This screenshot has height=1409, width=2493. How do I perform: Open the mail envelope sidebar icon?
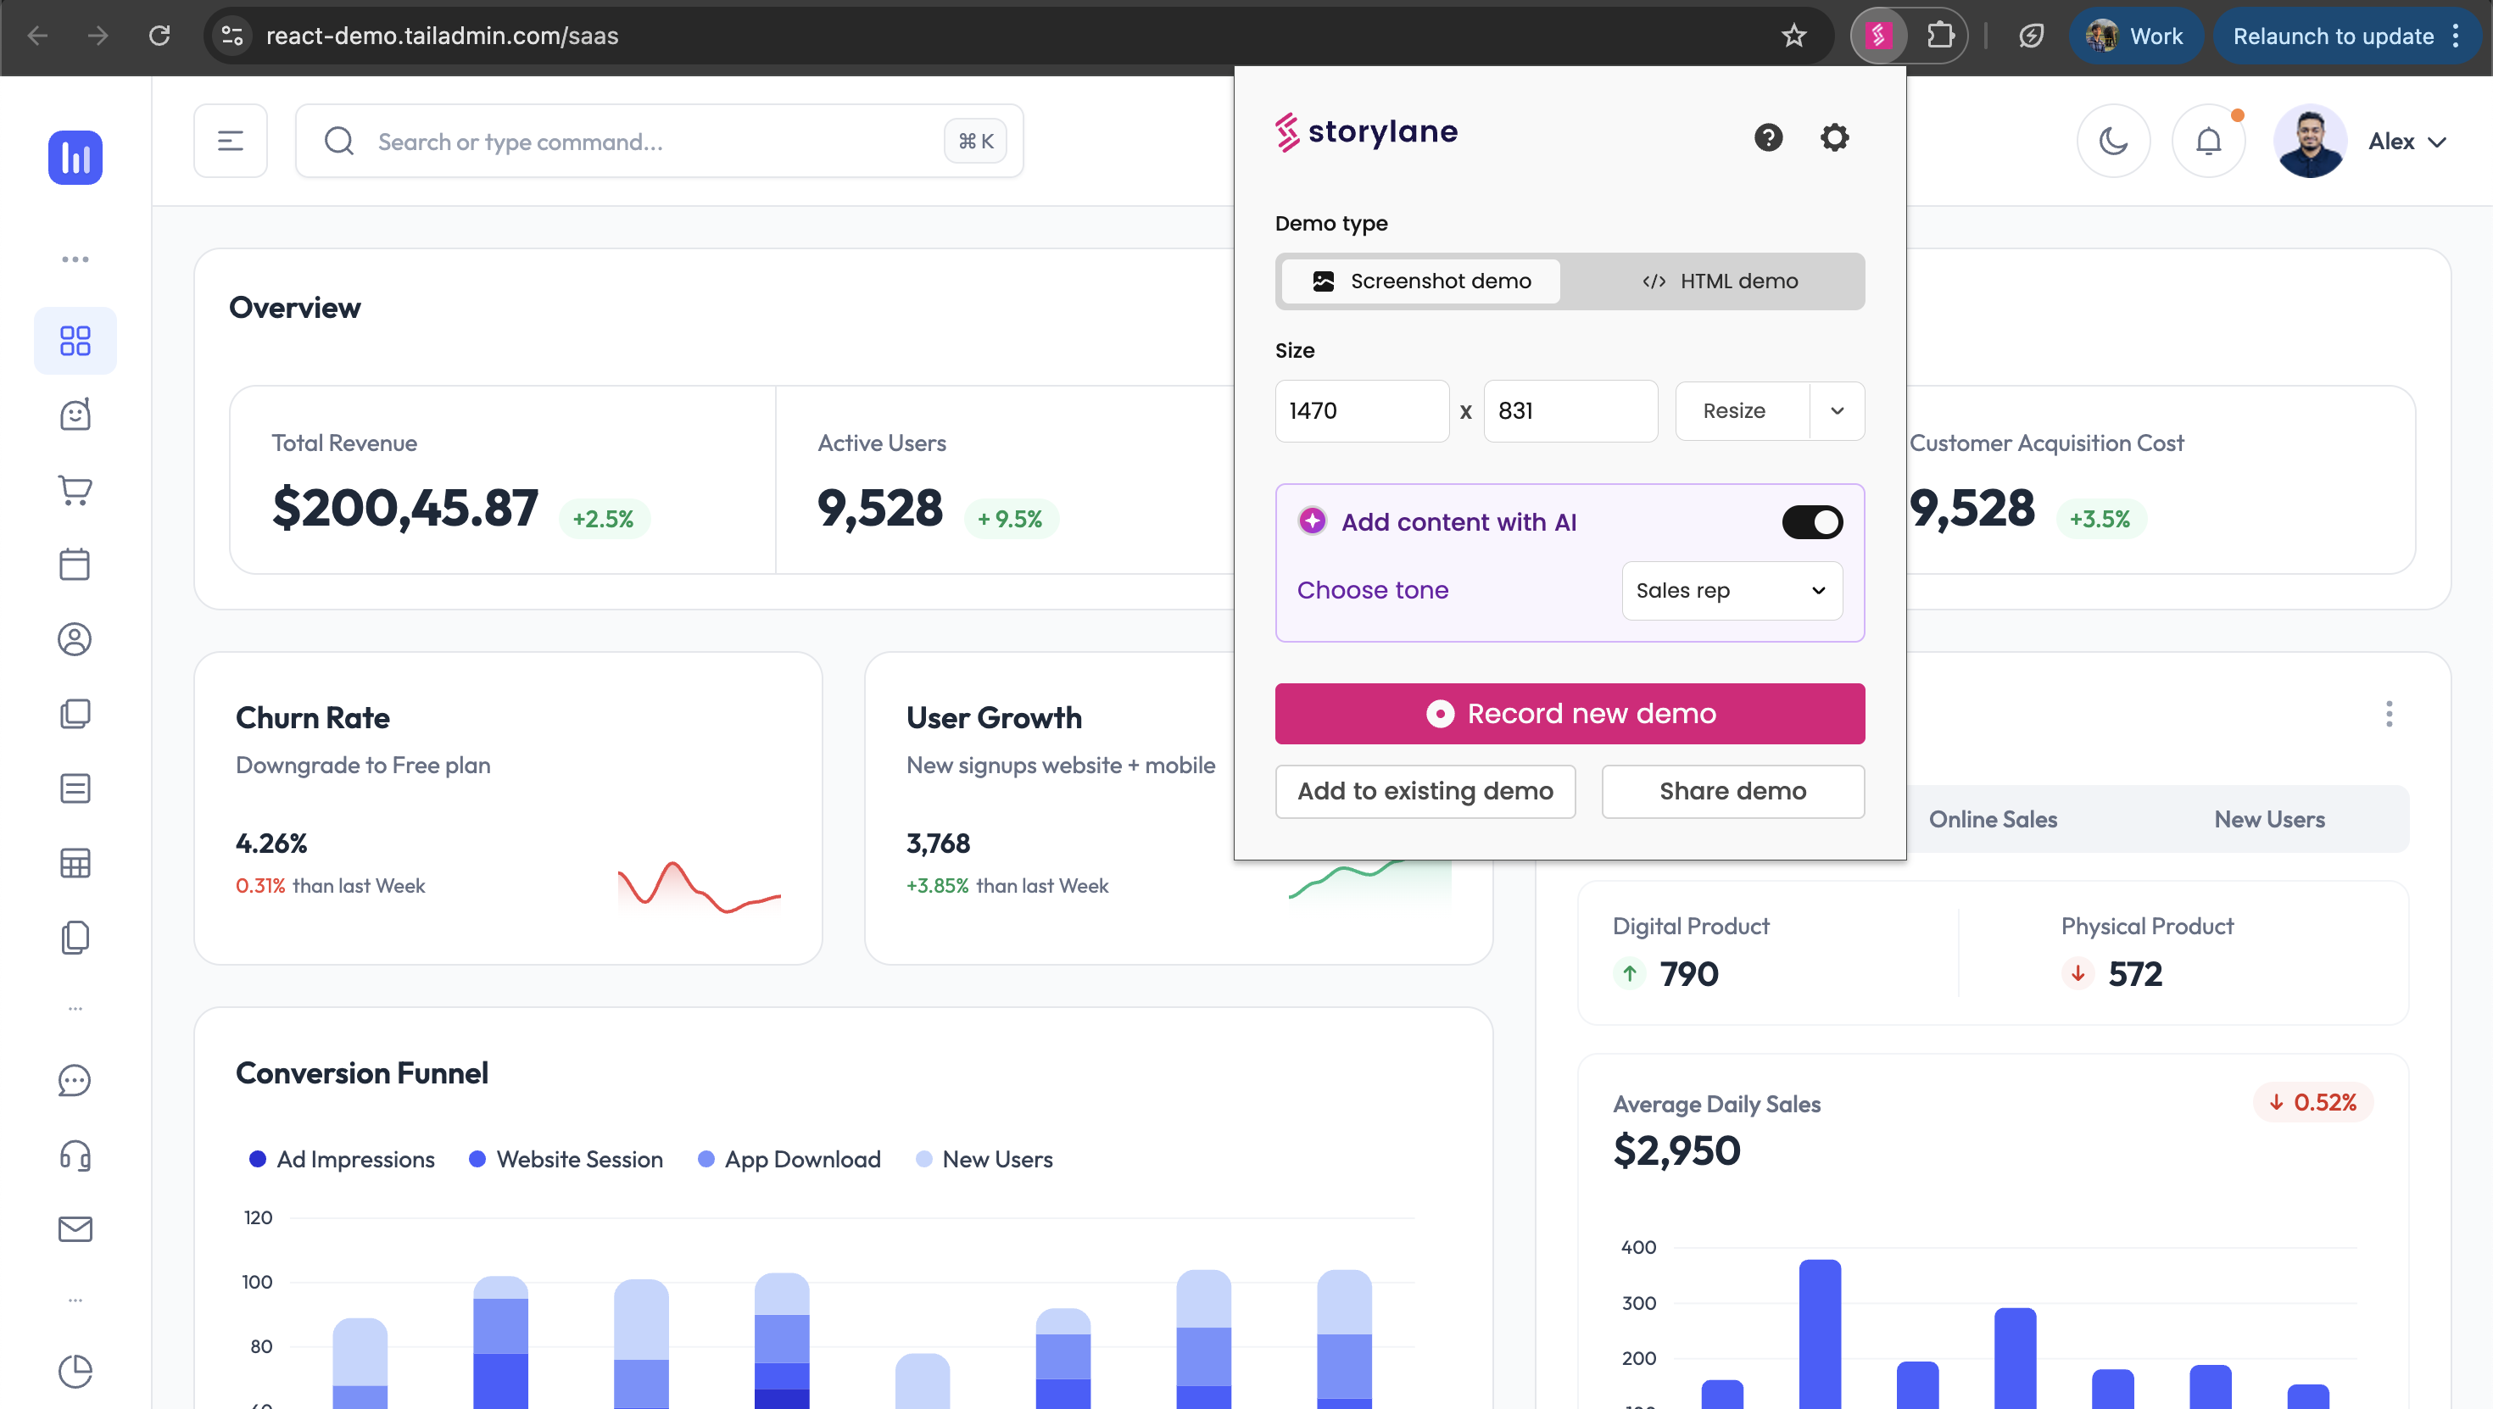[75, 1229]
